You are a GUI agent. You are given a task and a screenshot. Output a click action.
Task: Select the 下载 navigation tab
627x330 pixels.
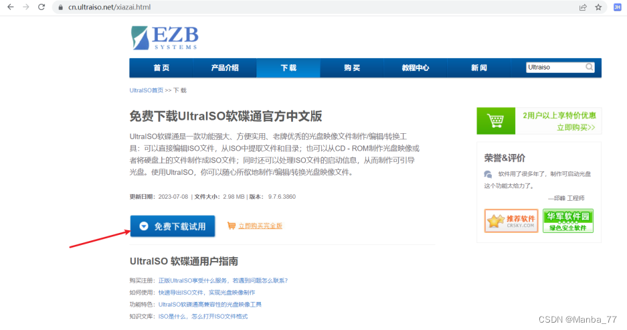click(288, 68)
